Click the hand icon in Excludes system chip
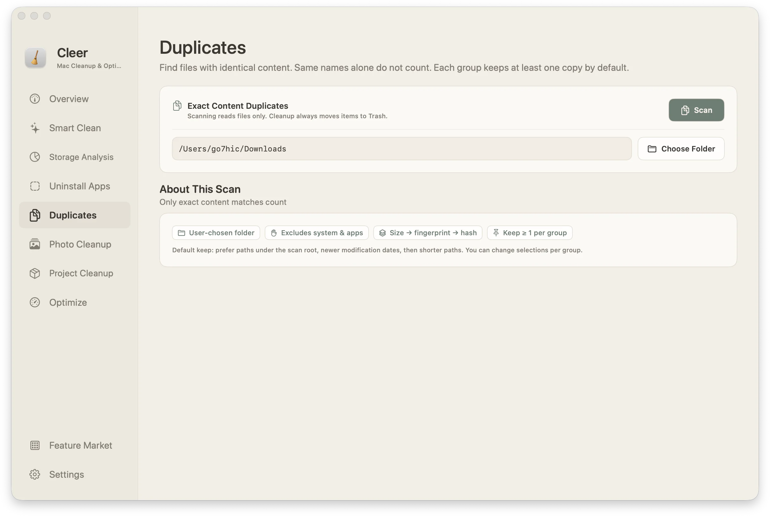 (274, 233)
